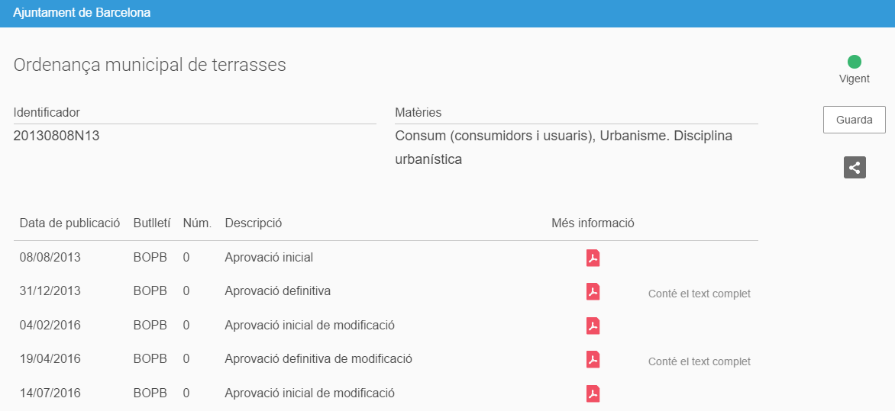Image resolution: width=895 pixels, height=411 pixels.
Task: Click the Matèries value text
Action: (x=564, y=148)
